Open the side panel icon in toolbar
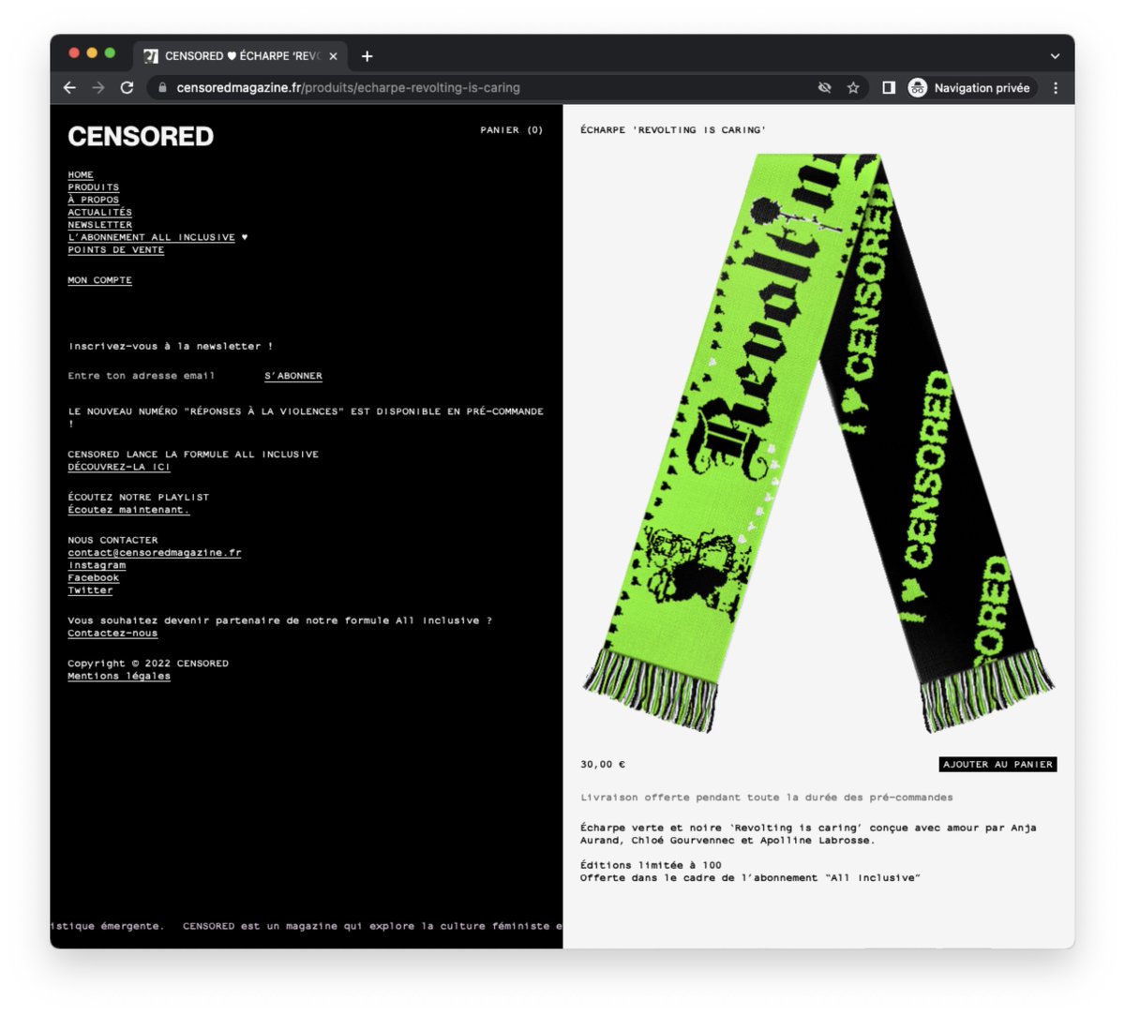The width and height of the screenshot is (1125, 1015). 889,87
